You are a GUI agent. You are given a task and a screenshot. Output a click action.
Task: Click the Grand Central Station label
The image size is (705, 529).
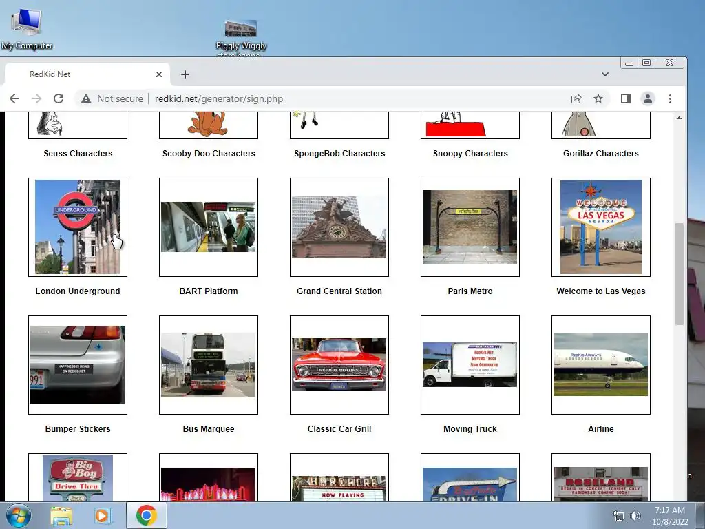click(x=339, y=291)
